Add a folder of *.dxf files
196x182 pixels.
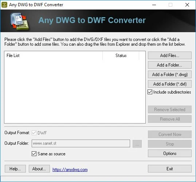pyautogui.click(x=170, y=84)
